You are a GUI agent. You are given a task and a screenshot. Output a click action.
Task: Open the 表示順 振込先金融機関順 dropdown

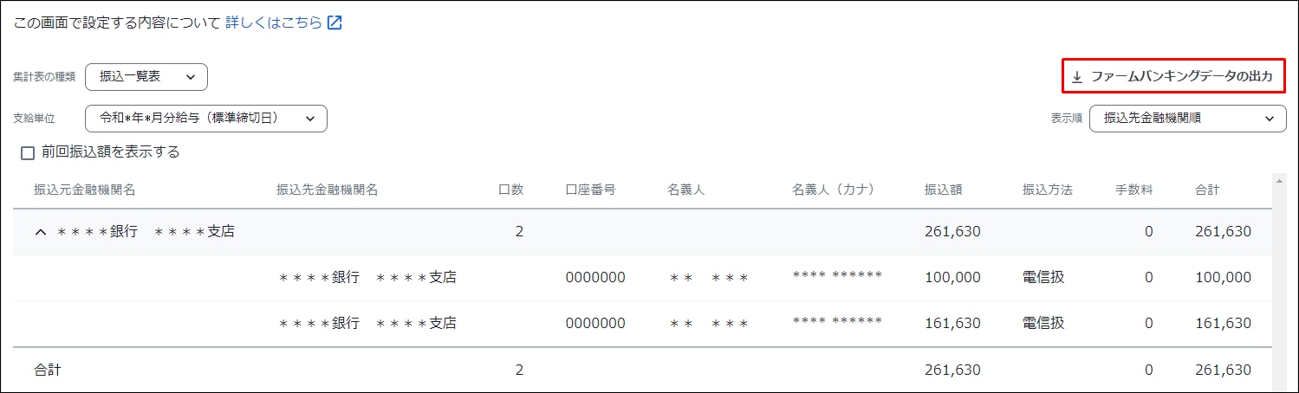pyautogui.click(x=1188, y=119)
